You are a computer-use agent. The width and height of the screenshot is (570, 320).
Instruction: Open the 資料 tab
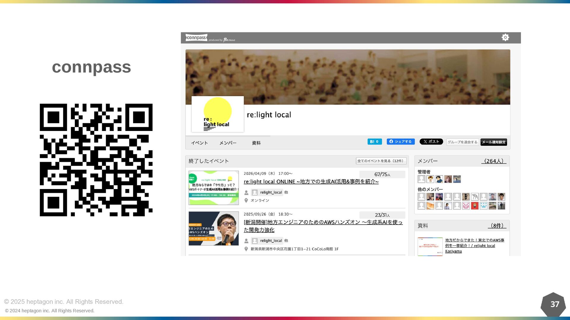coord(256,143)
